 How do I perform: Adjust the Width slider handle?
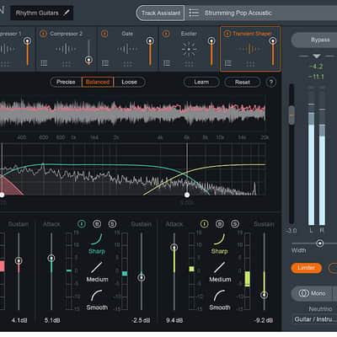pyautogui.click(x=319, y=243)
